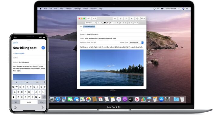Open Podcasts in the Dock

(125, 99)
